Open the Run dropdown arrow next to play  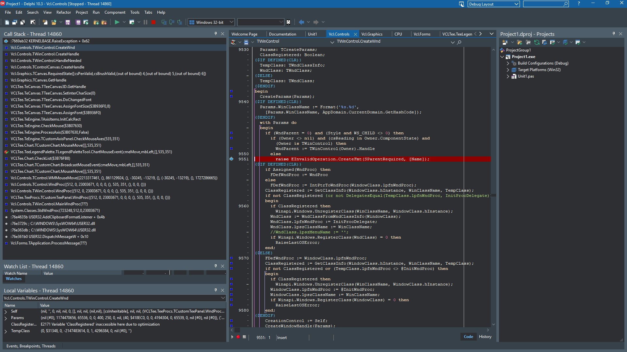click(x=124, y=22)
